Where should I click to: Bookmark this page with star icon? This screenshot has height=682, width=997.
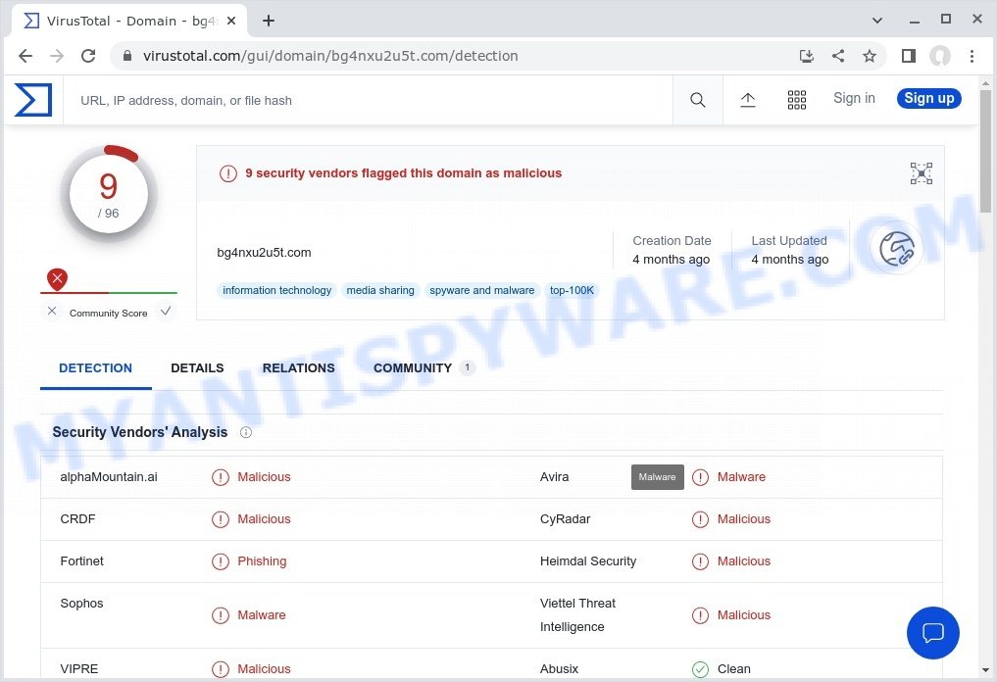point(870,56)
